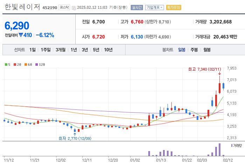Open the 기업개요 dropdown
This screenshot has height=164, width=245.
(x=154, y=7)
